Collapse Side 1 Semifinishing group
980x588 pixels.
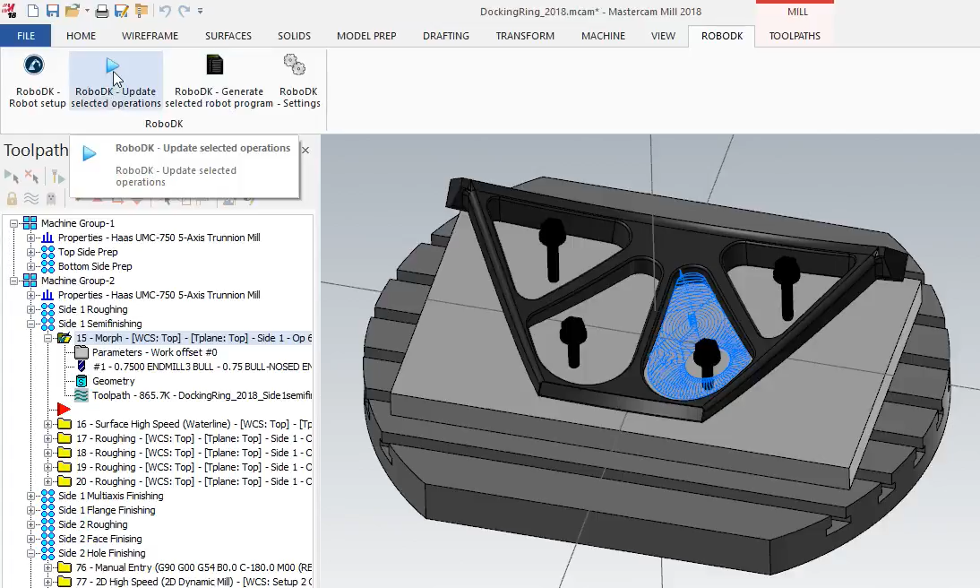30,324
